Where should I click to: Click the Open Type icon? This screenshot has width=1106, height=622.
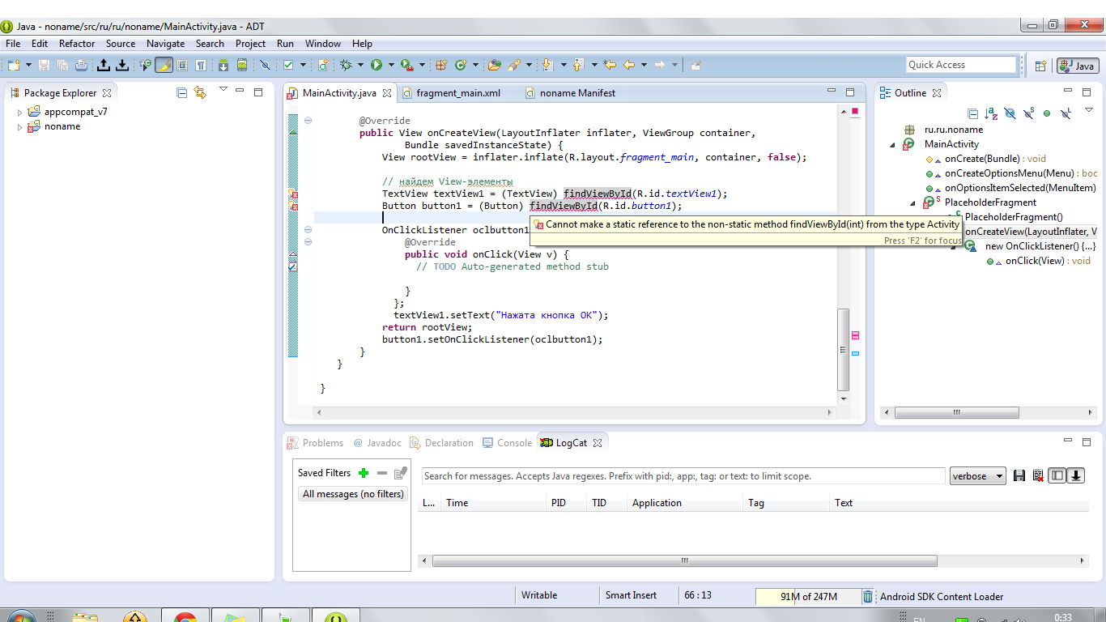coord(495,65)
